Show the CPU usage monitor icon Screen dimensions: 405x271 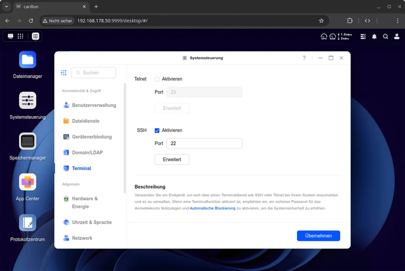[x=324, y=36]
